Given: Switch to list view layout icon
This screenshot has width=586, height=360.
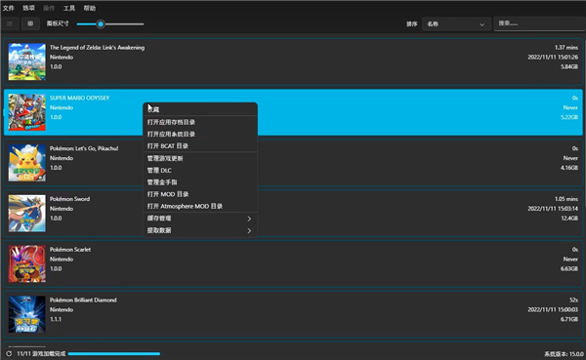Looking at the screenshot, I should click(x=10, y=23).
